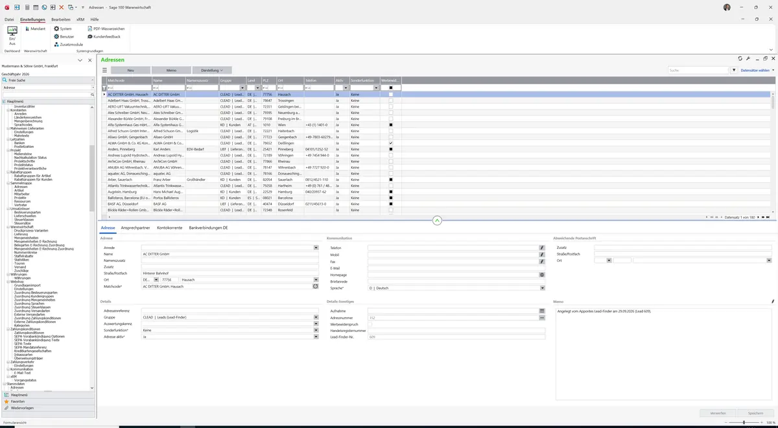
Task: Open Benutzer settings
Action: 64,37
